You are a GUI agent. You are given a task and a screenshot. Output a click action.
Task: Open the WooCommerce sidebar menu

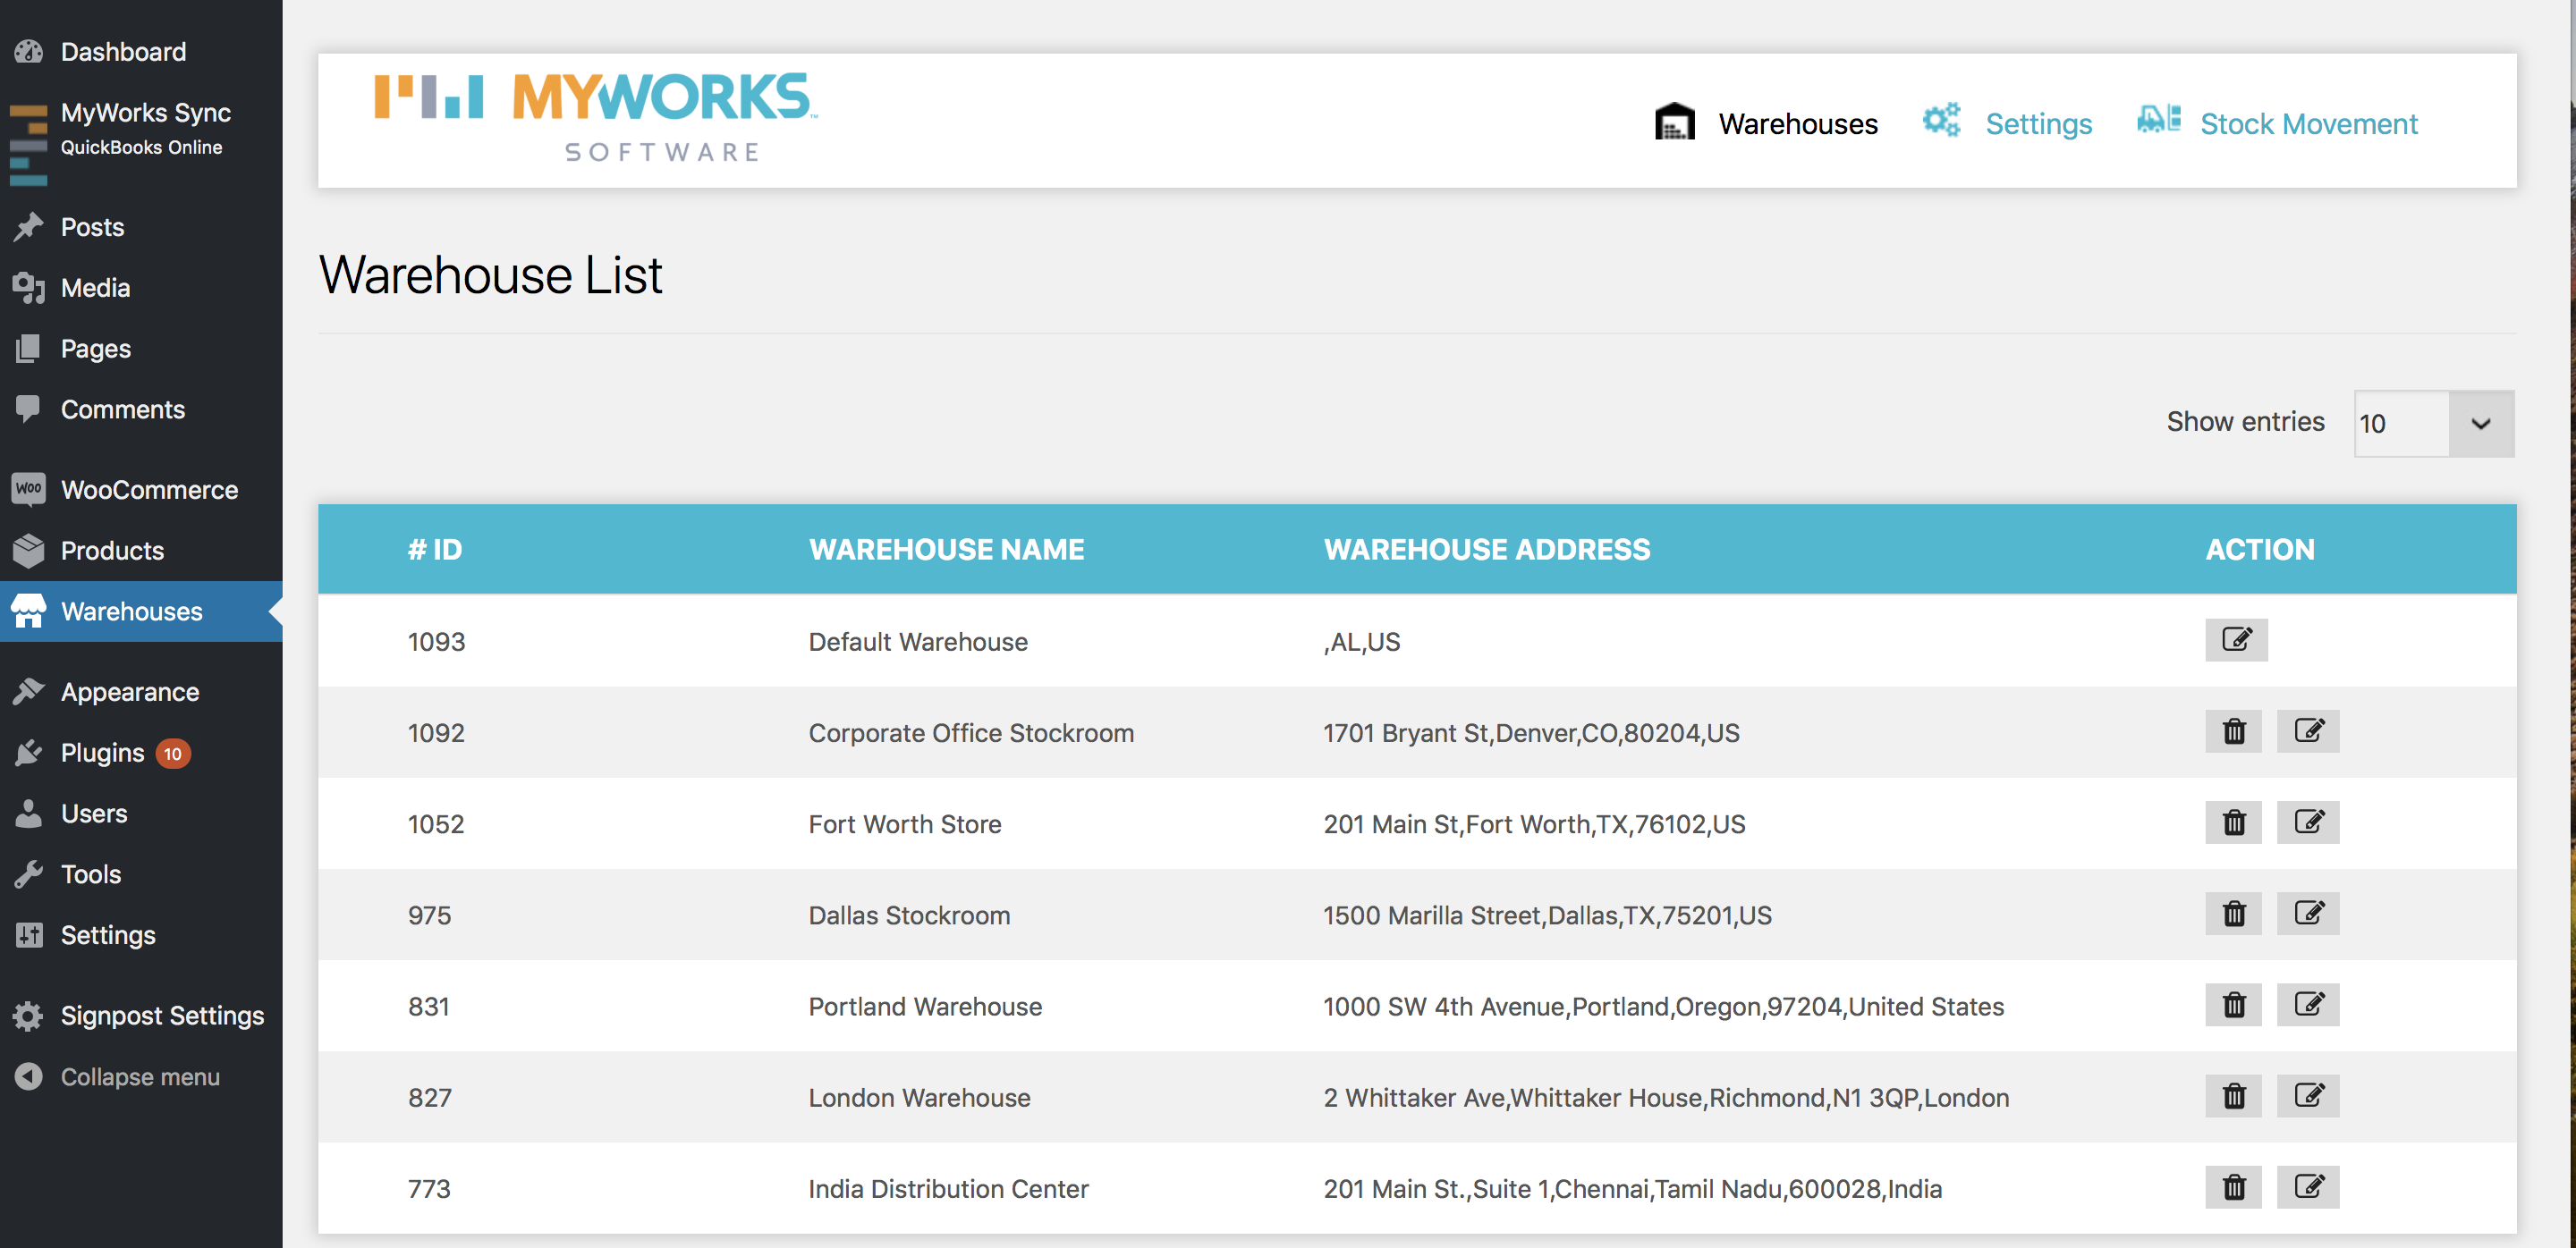coord(149,490)
